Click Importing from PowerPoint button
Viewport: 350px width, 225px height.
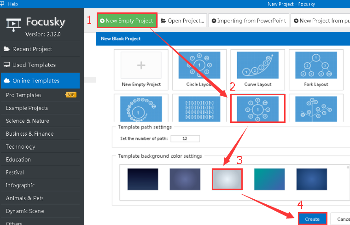point(249,21)
